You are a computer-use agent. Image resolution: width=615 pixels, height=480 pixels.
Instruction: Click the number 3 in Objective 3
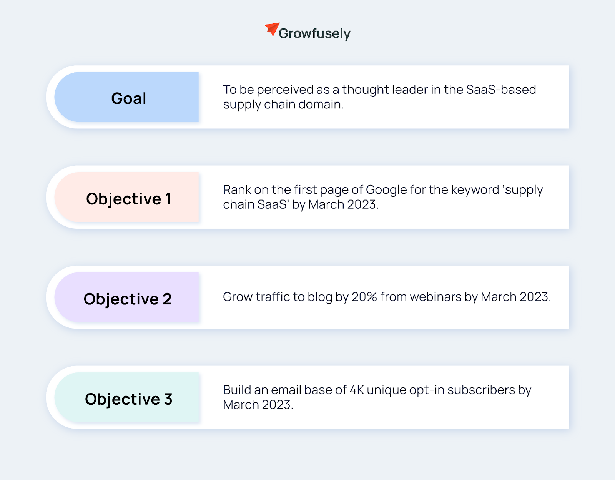point(168,399)
